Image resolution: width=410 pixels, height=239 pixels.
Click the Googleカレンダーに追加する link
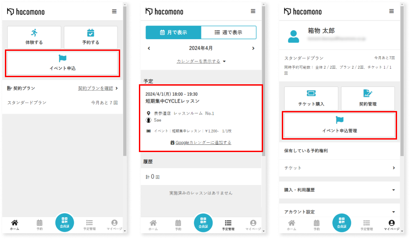click(x=201, y=143)
